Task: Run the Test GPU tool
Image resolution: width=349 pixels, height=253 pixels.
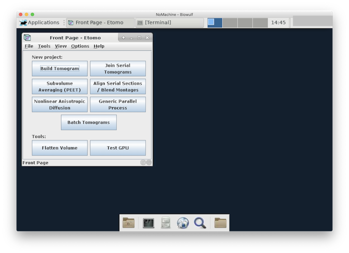Action: coord(118,148)
